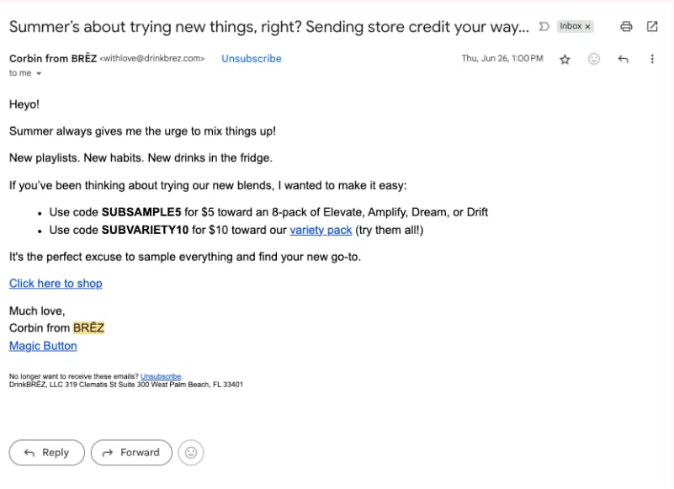Open the Magic Button link

pos(43,346)
